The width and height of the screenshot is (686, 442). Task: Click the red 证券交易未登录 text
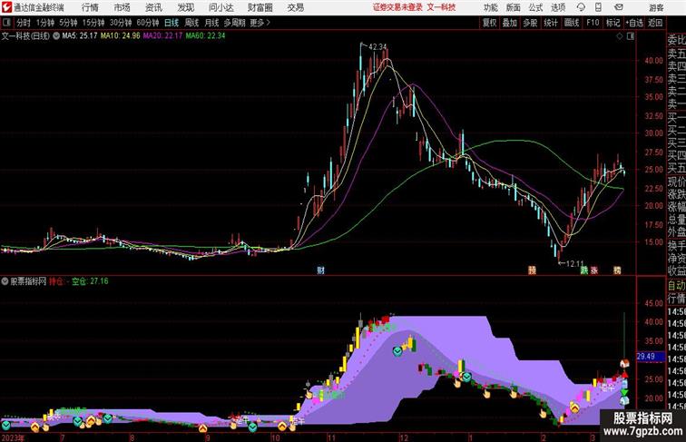coord(398,7)
